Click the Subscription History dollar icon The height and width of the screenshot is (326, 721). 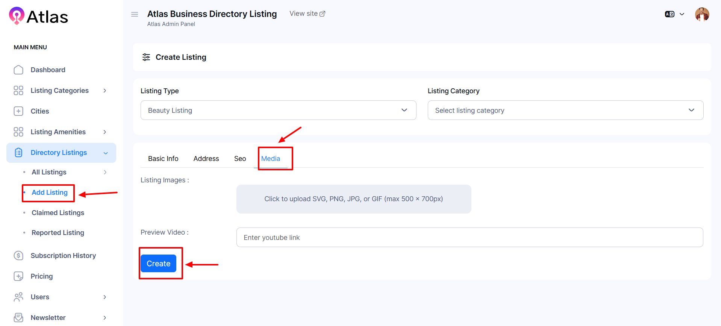(18, 256)
